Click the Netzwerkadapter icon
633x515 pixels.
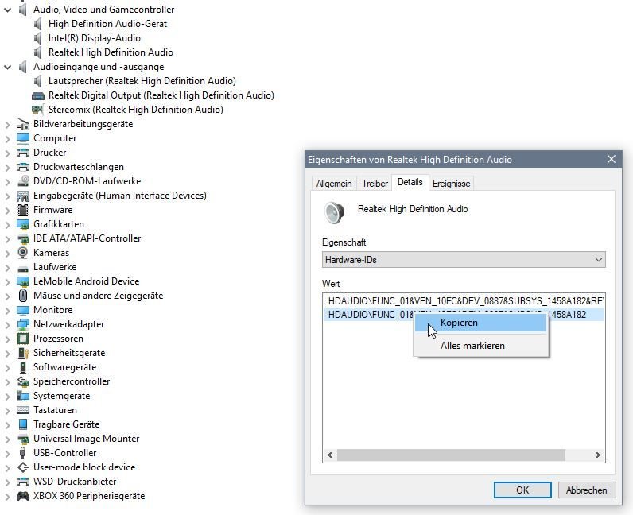[23, 324]
